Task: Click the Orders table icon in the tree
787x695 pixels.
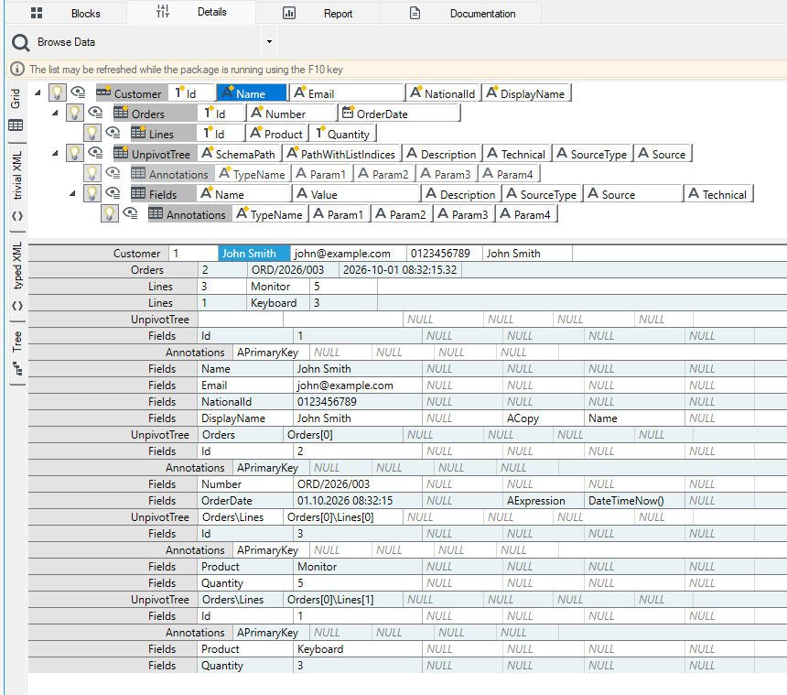Action: (x=121, y=113)
